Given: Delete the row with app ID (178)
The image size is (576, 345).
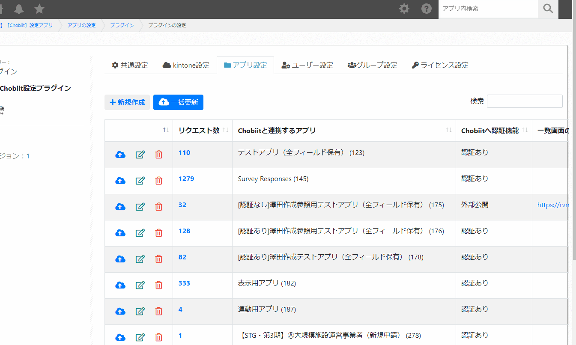Looking at the screenshot, I should coord(158,259).
